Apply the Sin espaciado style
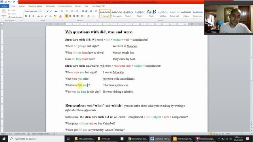Screen dimensions: 253x142 (x=117, y=13)
